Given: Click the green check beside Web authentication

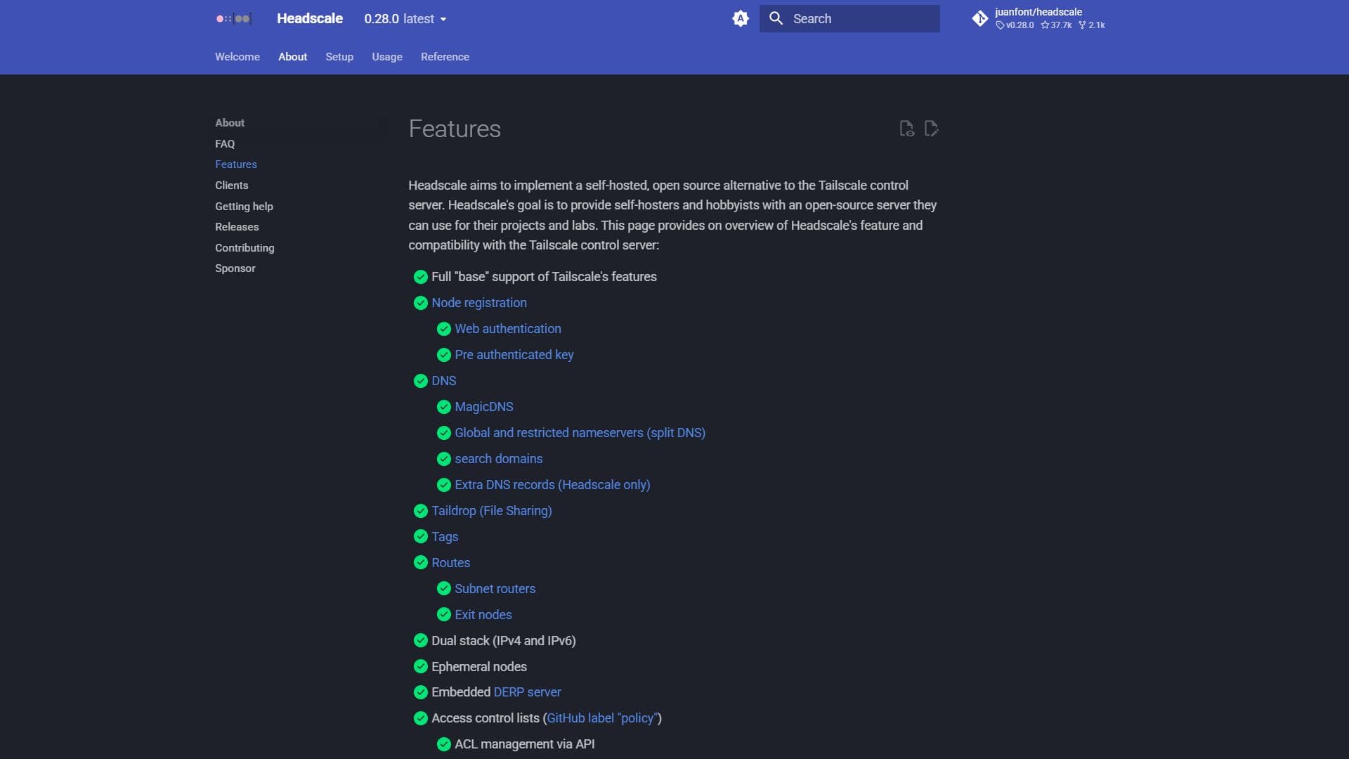Looking at the screenshot, I should pyautogui.click(x=444, y=329).
